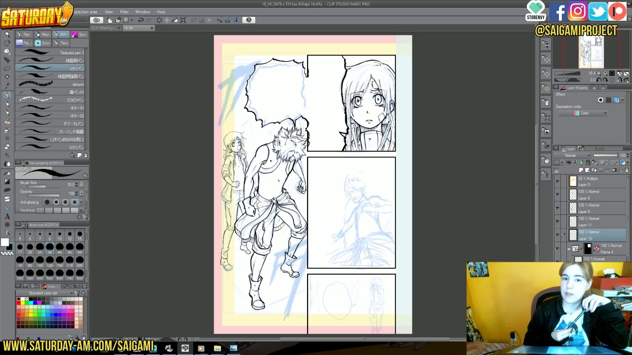Adjust the Brush Size slider
Viewport: 632px width, 355px height.
42,186
